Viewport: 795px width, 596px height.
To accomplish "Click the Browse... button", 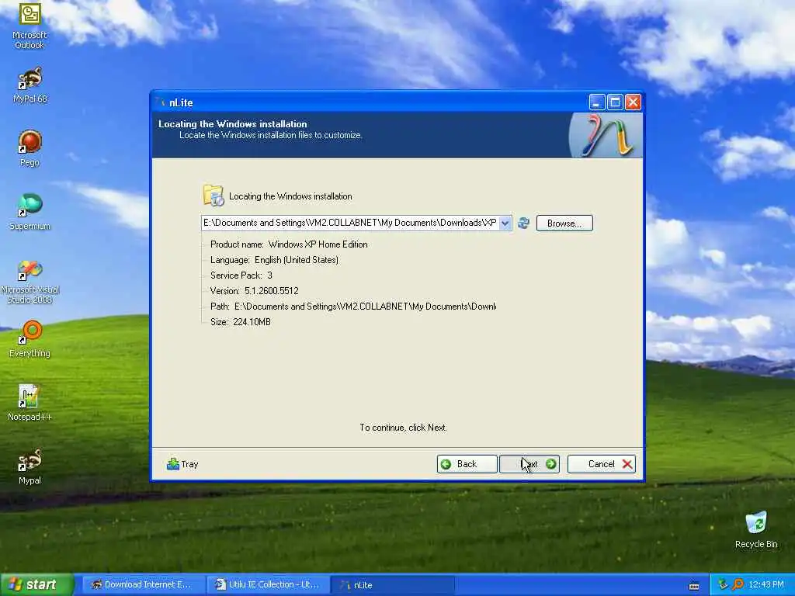I will (564, 223).
